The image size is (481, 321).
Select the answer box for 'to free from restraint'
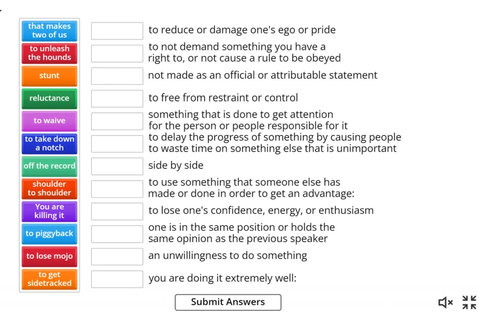point(117,99)
